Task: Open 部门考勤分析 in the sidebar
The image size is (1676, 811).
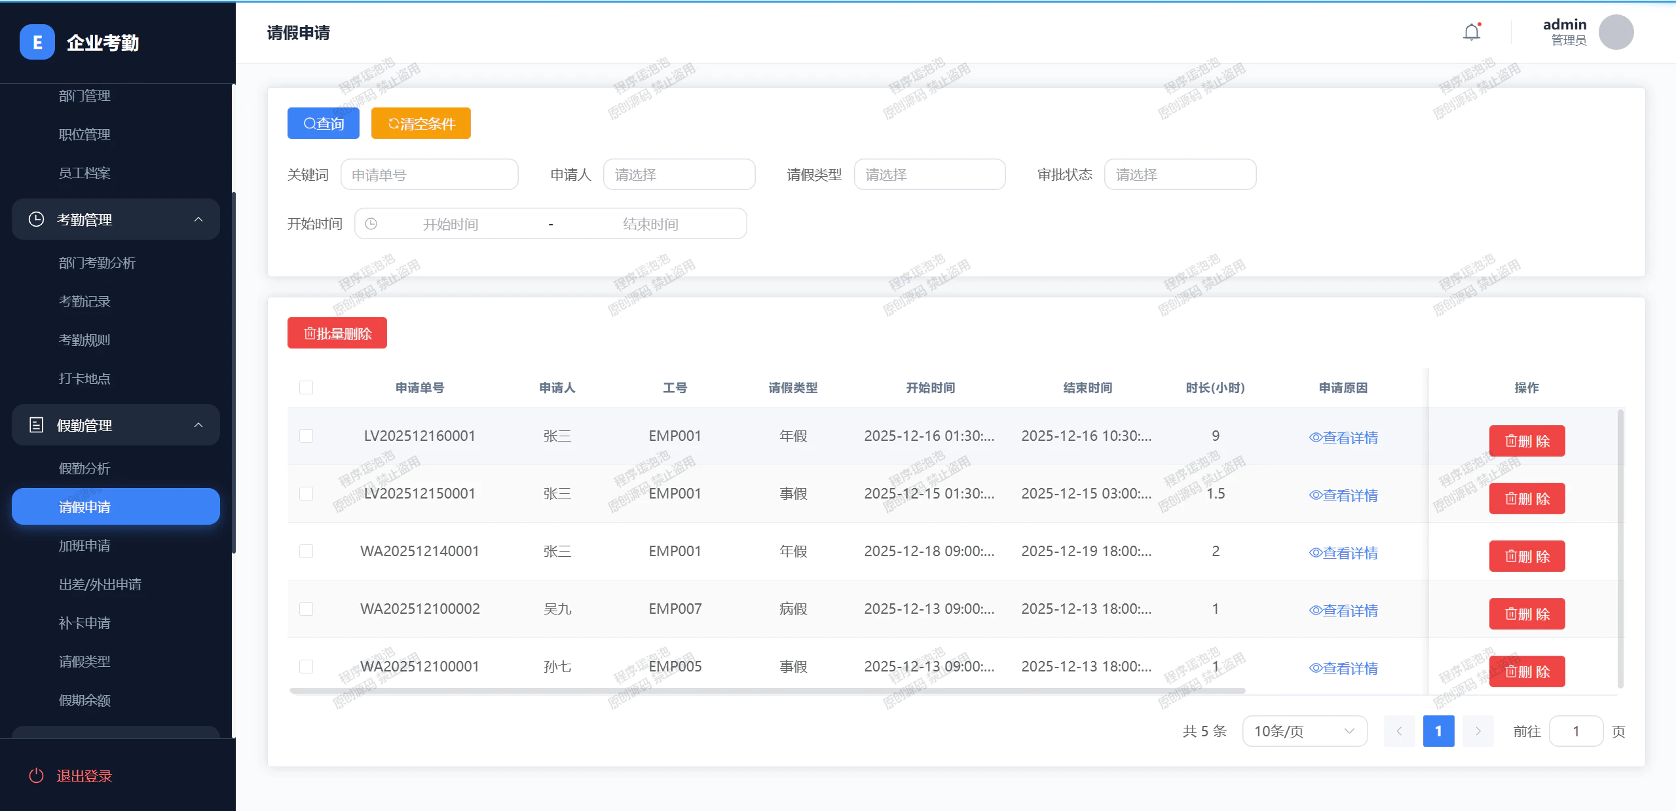Action: 97,263
